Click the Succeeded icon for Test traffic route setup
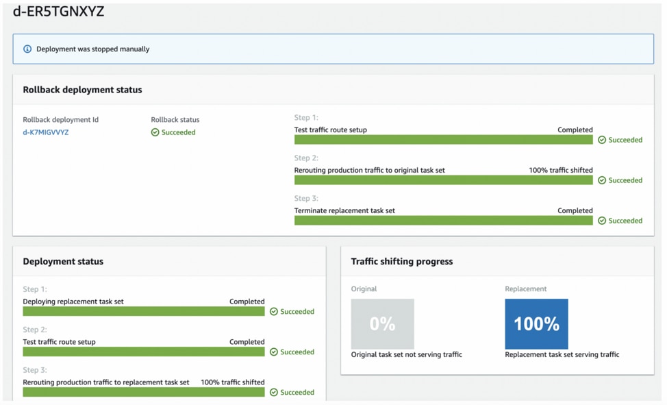 pyautogui.click(x=601, y=140)
